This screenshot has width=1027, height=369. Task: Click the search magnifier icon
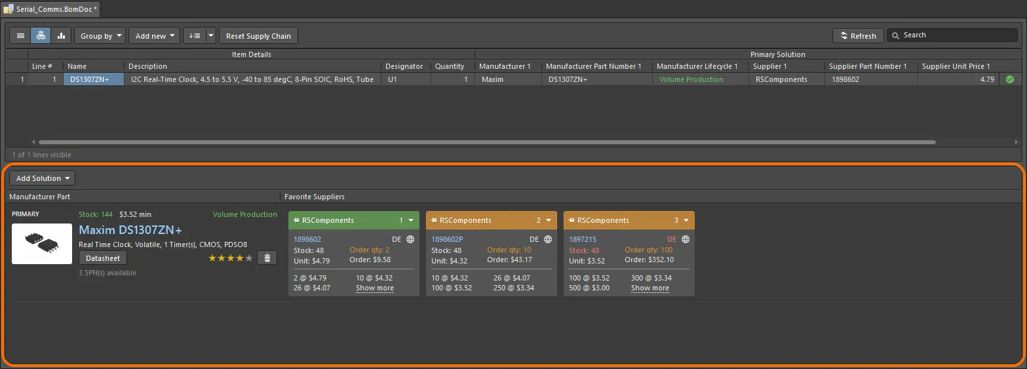tap(895, 35)
